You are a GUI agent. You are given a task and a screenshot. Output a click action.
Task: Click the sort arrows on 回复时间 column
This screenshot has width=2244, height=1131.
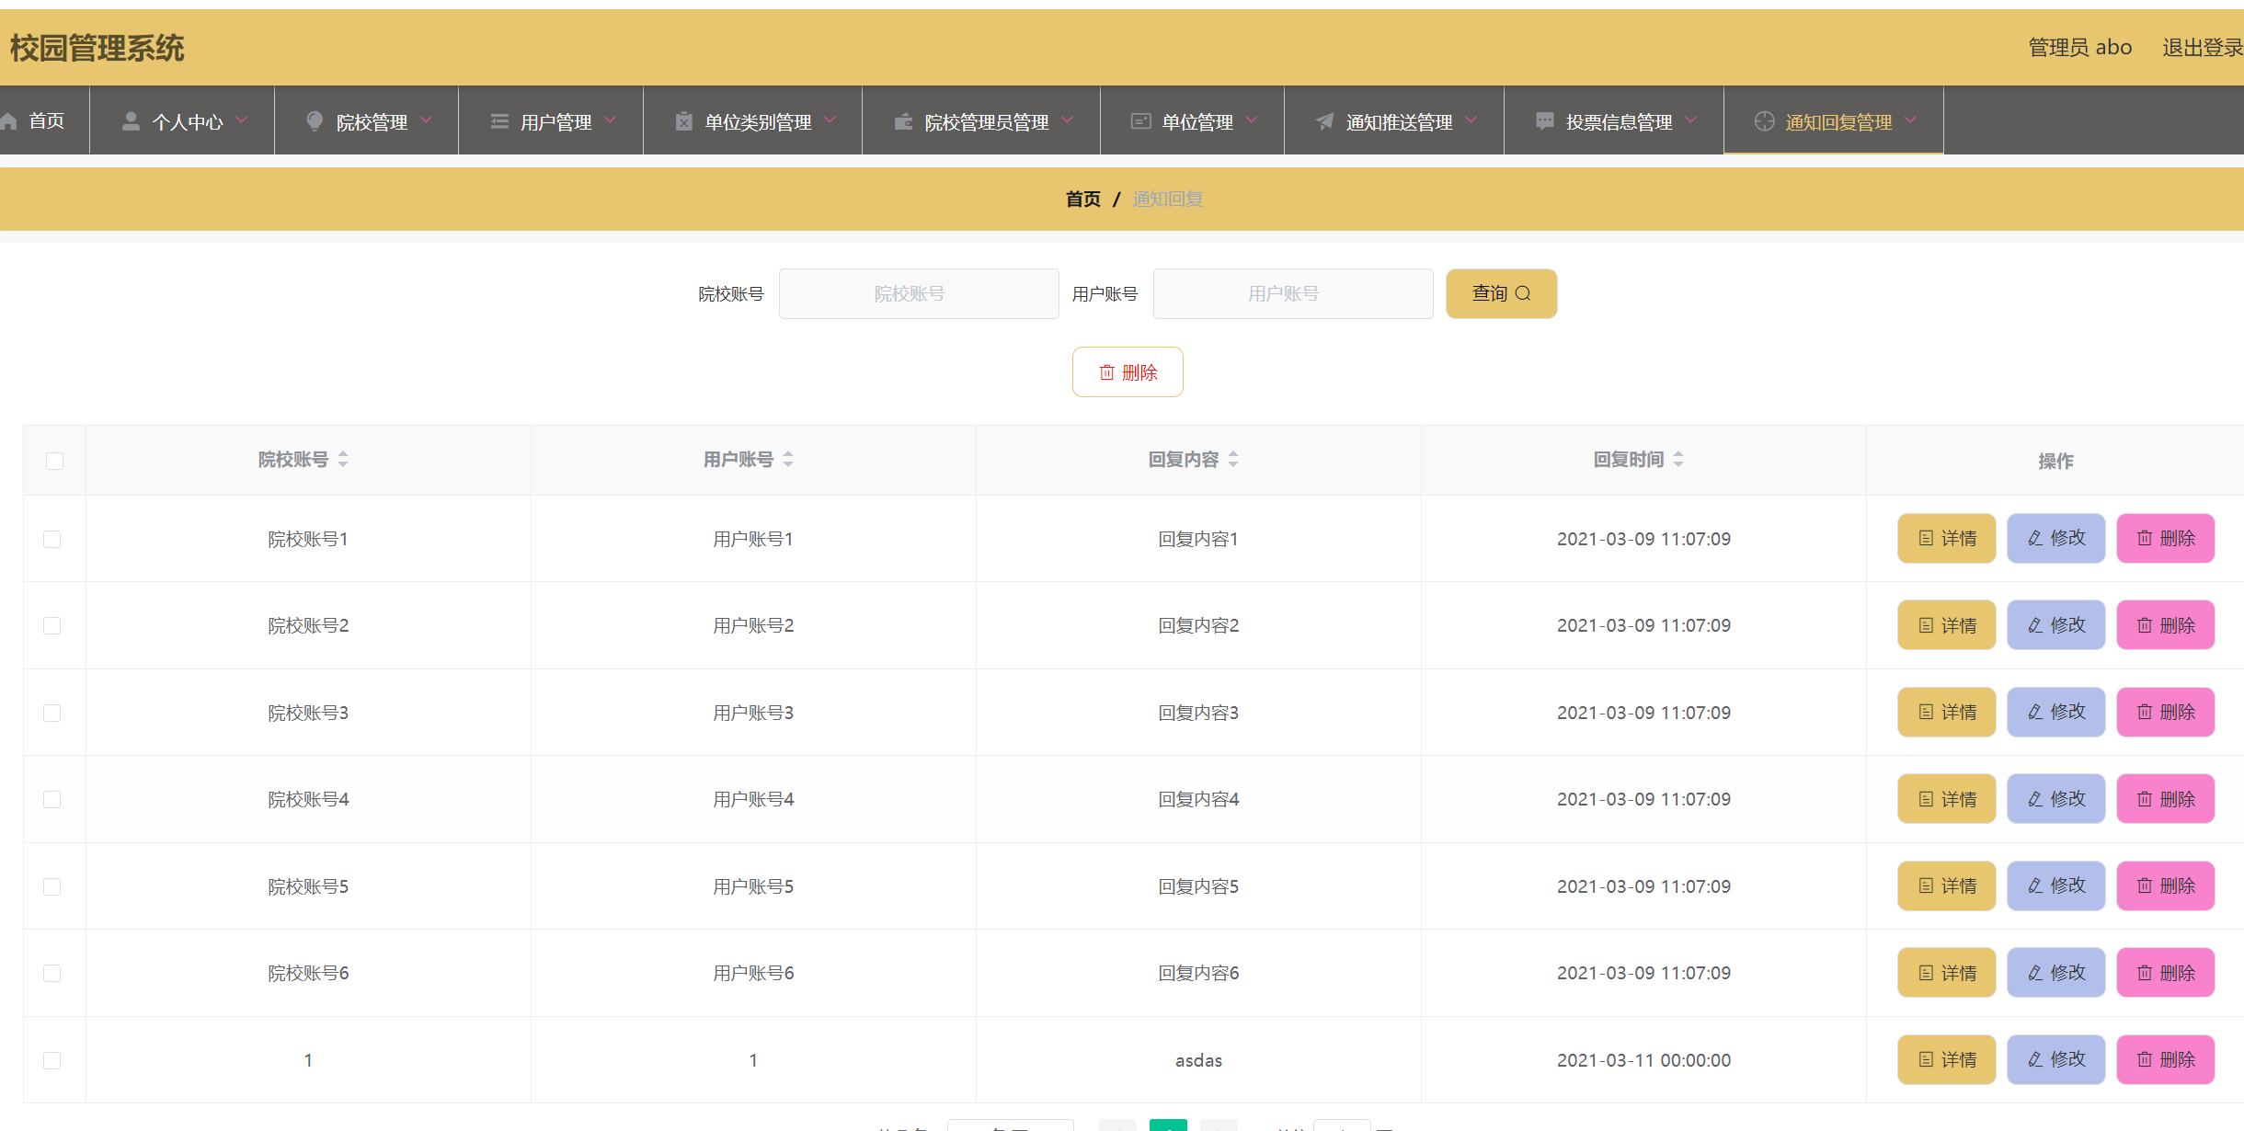(x=1678, y=459)
